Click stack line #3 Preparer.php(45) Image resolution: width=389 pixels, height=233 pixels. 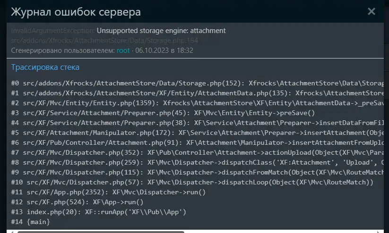[x=163, y=113]
